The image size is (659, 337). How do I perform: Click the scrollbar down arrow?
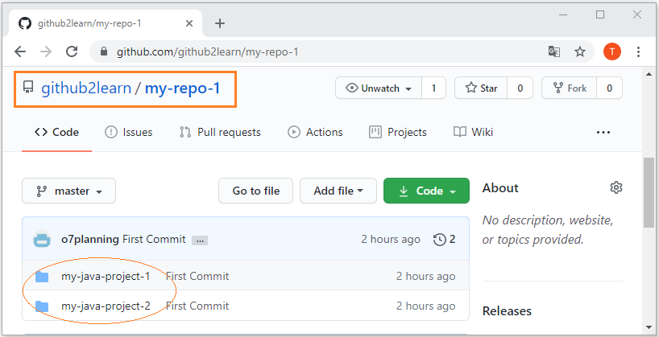[x=649, y=327]
